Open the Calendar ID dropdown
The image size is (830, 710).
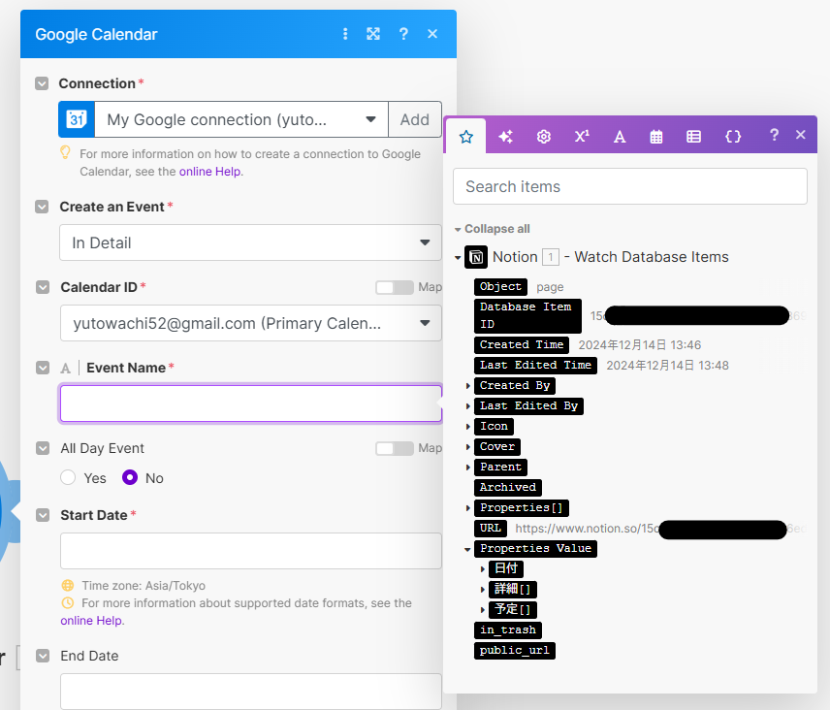tap(250, 323)
